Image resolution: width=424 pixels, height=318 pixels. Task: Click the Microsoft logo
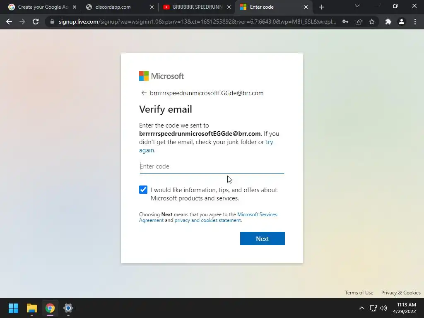[161, 76]
